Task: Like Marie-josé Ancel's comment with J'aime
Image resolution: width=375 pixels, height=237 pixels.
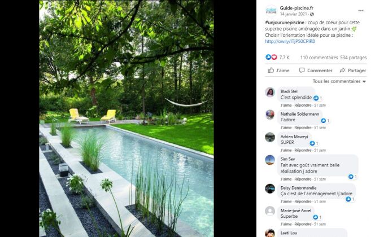Action: coord(286,224)
